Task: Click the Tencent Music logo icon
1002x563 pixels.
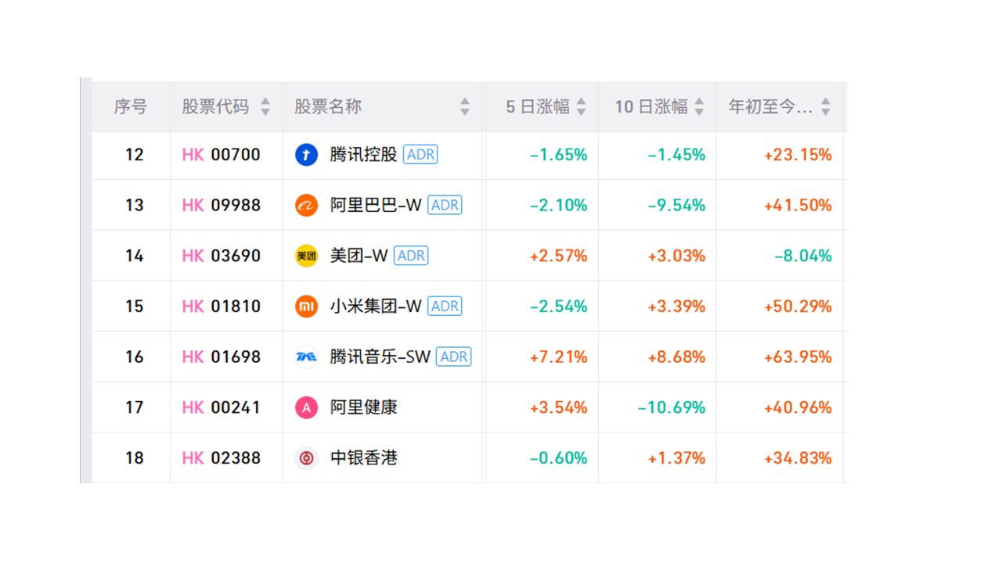Action: pyautogui.click(x=306, y=357)
